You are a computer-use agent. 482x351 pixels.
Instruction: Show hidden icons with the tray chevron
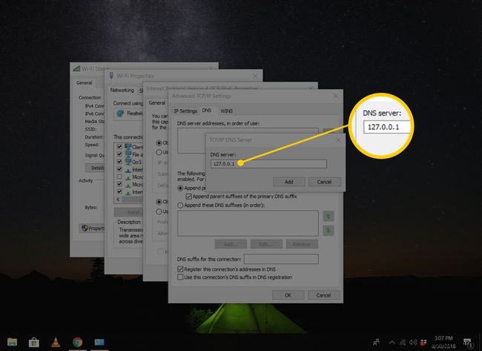coord(392,342)
